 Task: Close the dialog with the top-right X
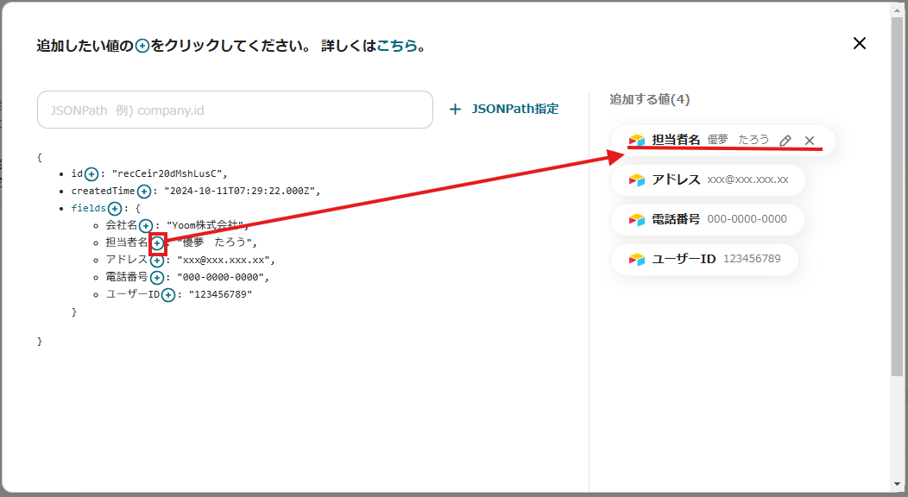[x=859, y=43]
